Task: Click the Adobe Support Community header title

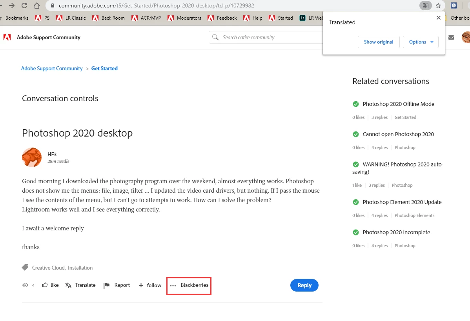Action: coord(49,37)
